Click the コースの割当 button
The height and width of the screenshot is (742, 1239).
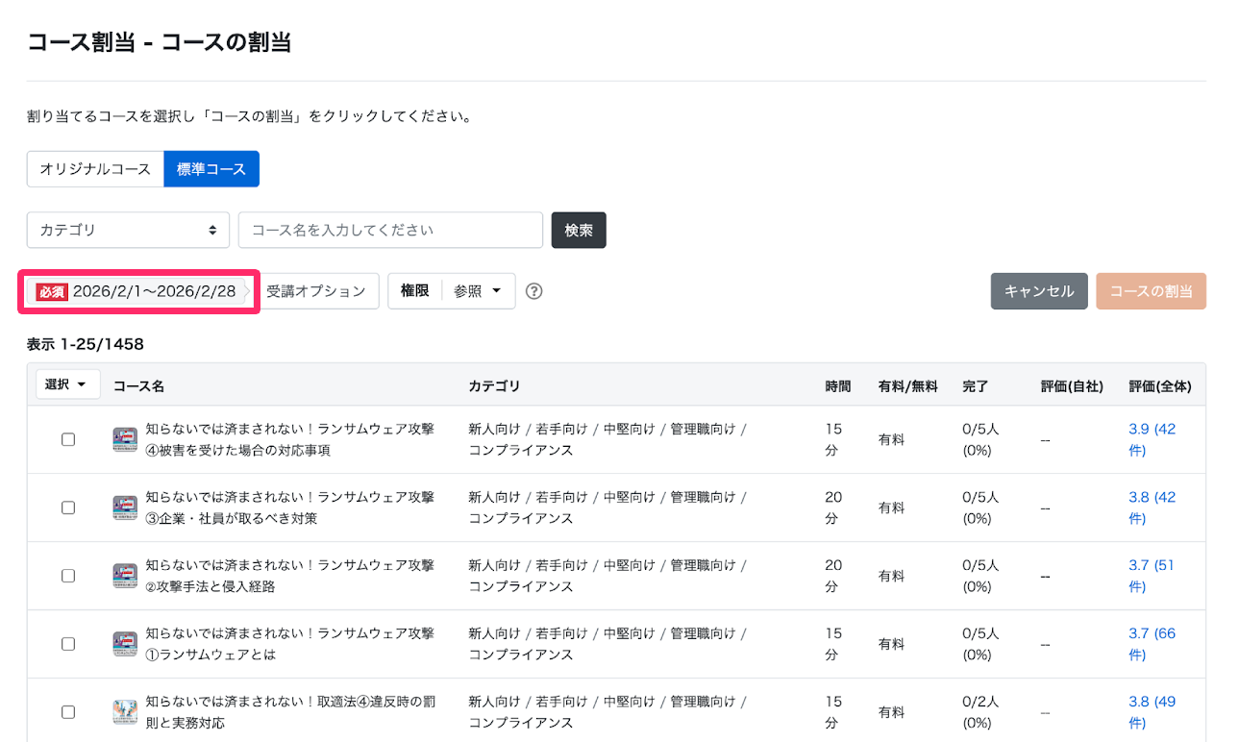click(x=1151, y=291)
